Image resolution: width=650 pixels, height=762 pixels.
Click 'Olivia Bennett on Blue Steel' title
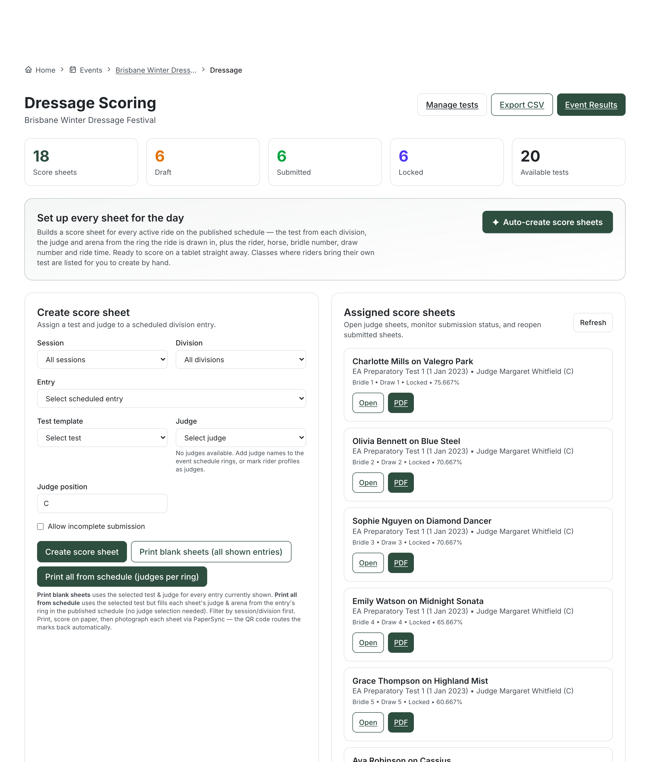[x=406, y=441]
